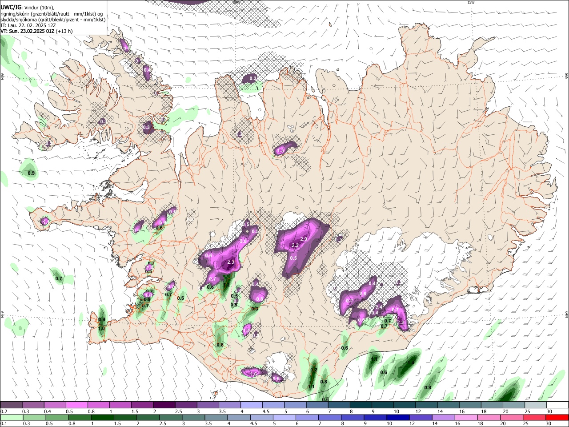Click the light gray 25–30 upper legend swatch
This screenshot has height=427, width=569.
coord(536,405)
